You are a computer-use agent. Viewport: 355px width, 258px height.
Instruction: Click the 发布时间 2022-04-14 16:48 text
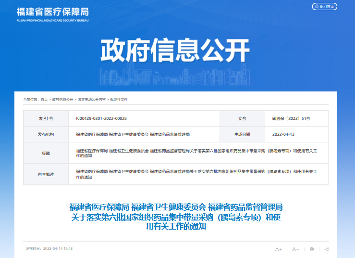[x=49, y=249]
